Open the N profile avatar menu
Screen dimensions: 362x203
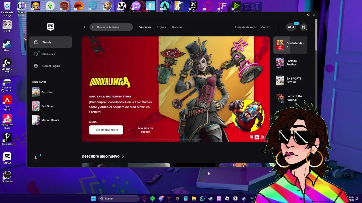click(x=303, y=27)
